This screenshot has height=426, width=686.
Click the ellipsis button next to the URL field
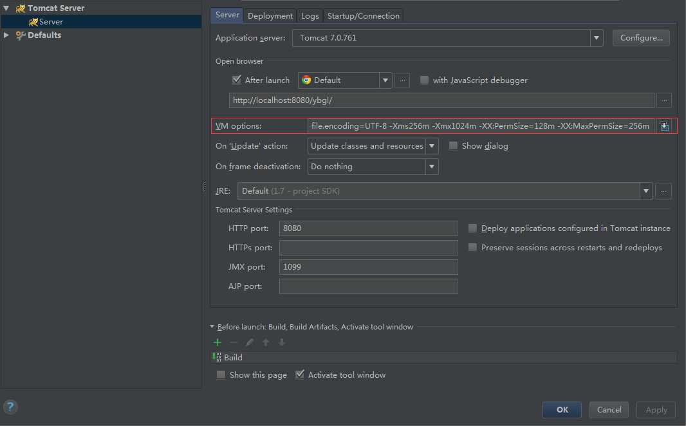pos(664,100)
